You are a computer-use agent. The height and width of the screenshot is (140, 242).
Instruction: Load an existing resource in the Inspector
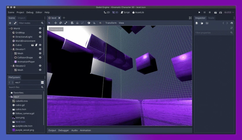202,23
